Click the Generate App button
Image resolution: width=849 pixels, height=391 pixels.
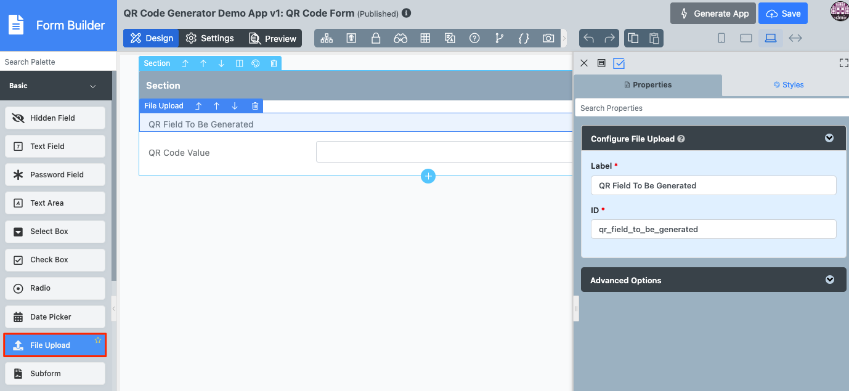click(x=713, y=14)
